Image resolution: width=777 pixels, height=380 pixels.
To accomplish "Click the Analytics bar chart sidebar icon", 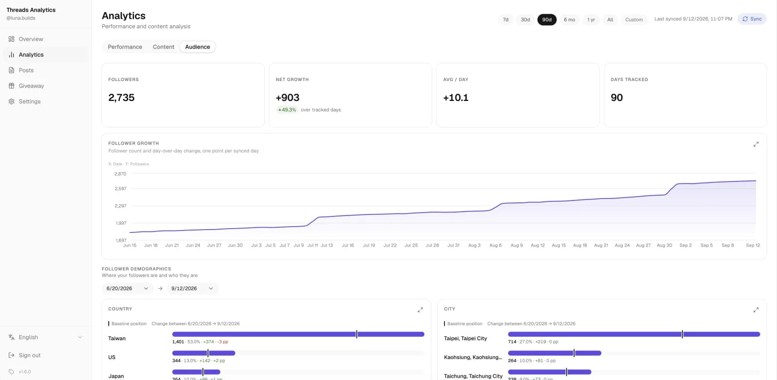I will (x=11, y=54).
